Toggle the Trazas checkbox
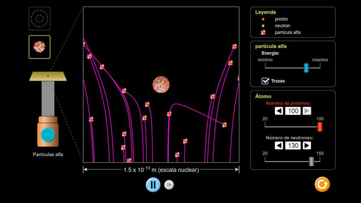 click(x=265, y=81)
